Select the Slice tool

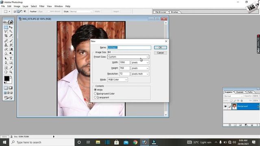click(11, 36)
